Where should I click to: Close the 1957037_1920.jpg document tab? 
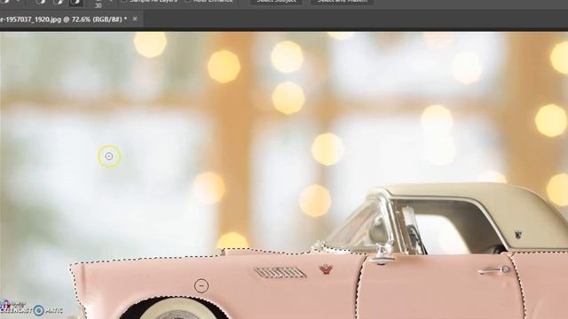click(135, 19)
